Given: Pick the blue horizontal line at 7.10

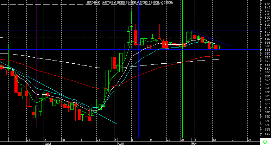Looking at the screenshot, I should (130, 31).
